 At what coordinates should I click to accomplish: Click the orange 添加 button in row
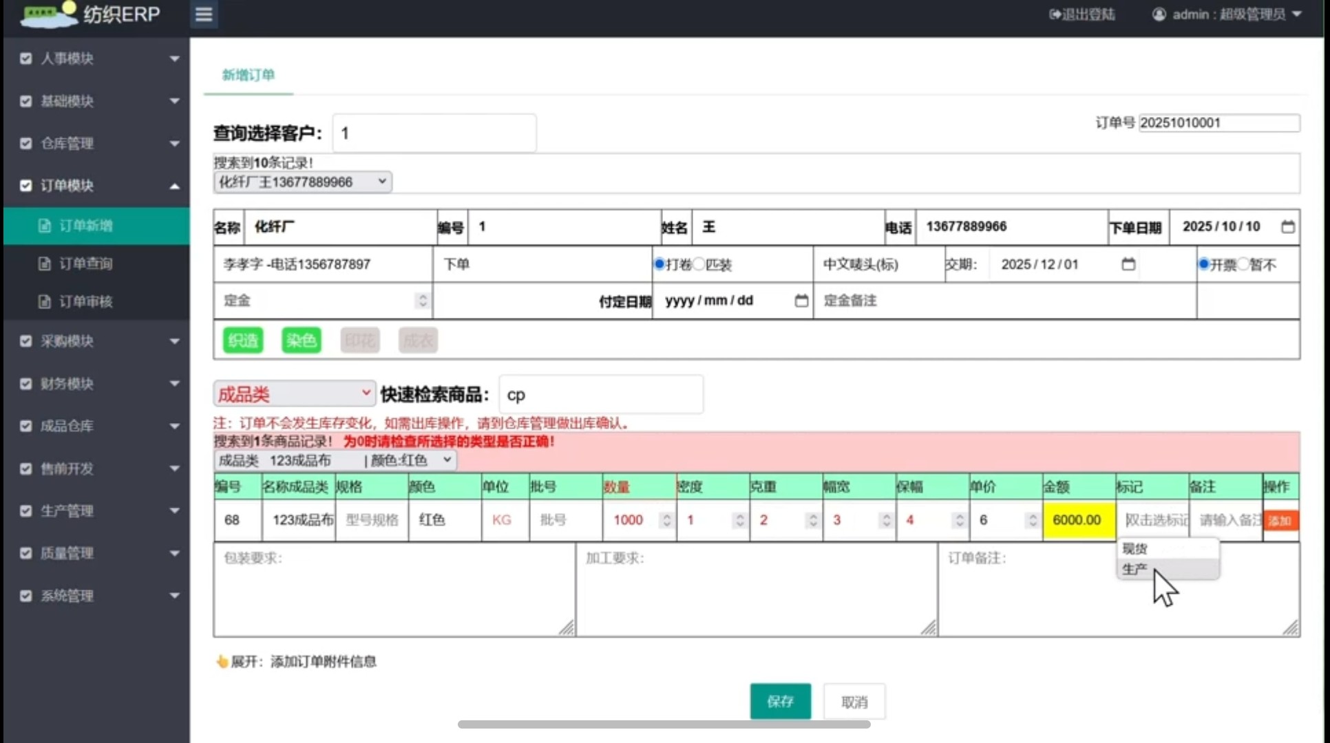point(1280,521)
